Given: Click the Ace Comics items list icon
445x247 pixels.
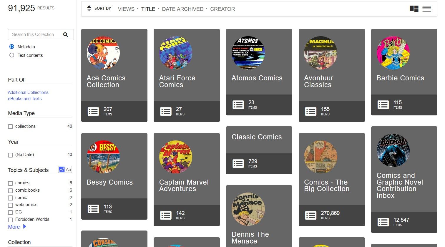Looking at the screenshot, I should pyautogui.click(x=93, y=111).
